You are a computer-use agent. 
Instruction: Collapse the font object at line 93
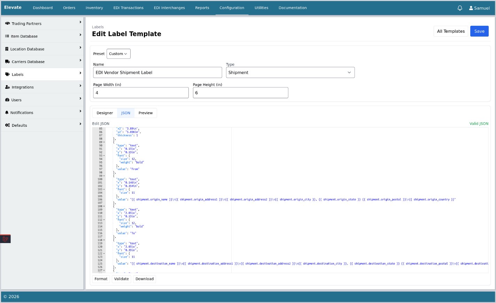104,156
